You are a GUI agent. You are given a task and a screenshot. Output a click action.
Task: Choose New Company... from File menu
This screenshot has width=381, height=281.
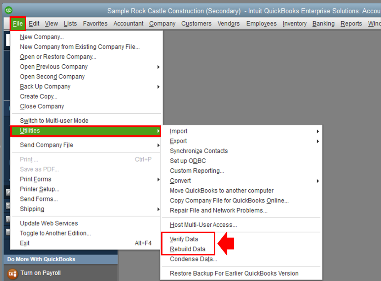[86, 37]
